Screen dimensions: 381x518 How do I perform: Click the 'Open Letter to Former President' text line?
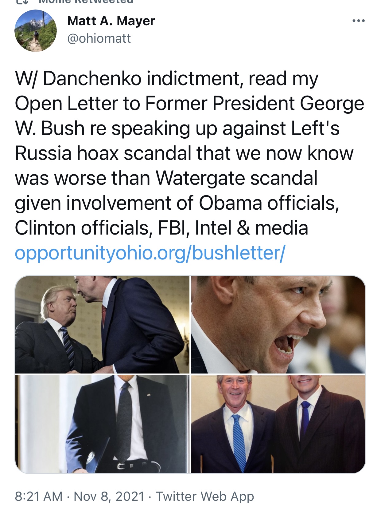189,103
